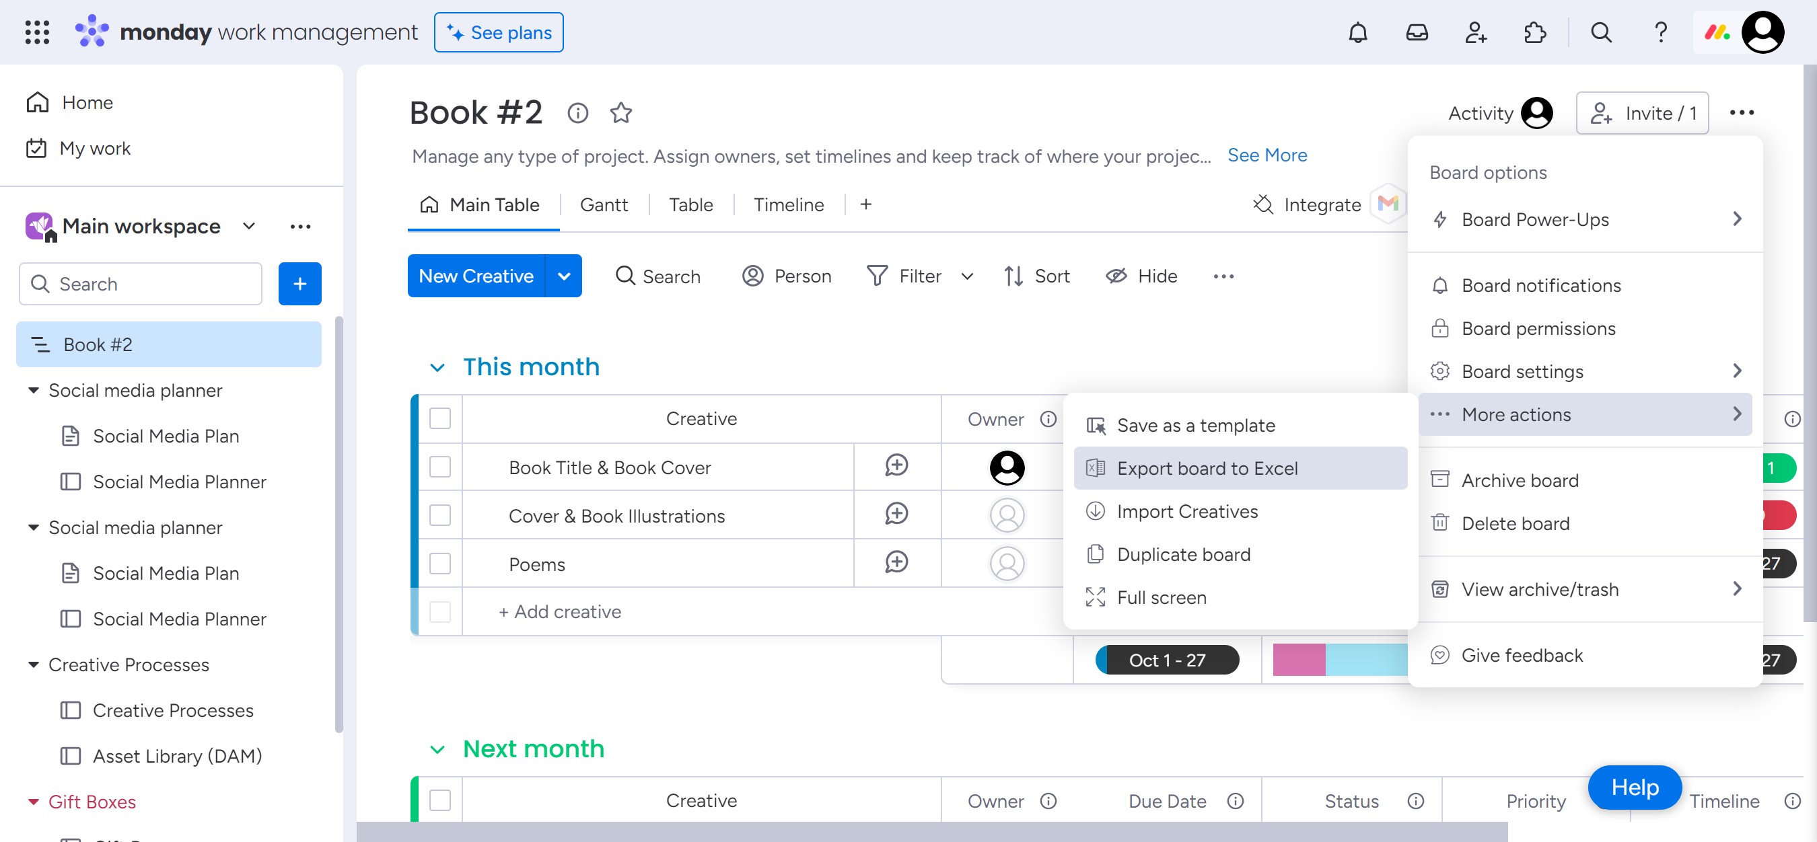Open the board info icon beside Book #2

tap(577, 113)
